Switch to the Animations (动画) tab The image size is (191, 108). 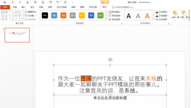pyautogui.click(x=50, y=7)
